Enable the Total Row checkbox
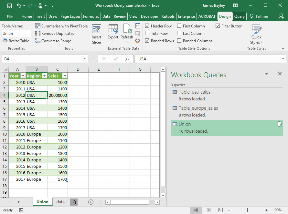 [x=147, y=34]
